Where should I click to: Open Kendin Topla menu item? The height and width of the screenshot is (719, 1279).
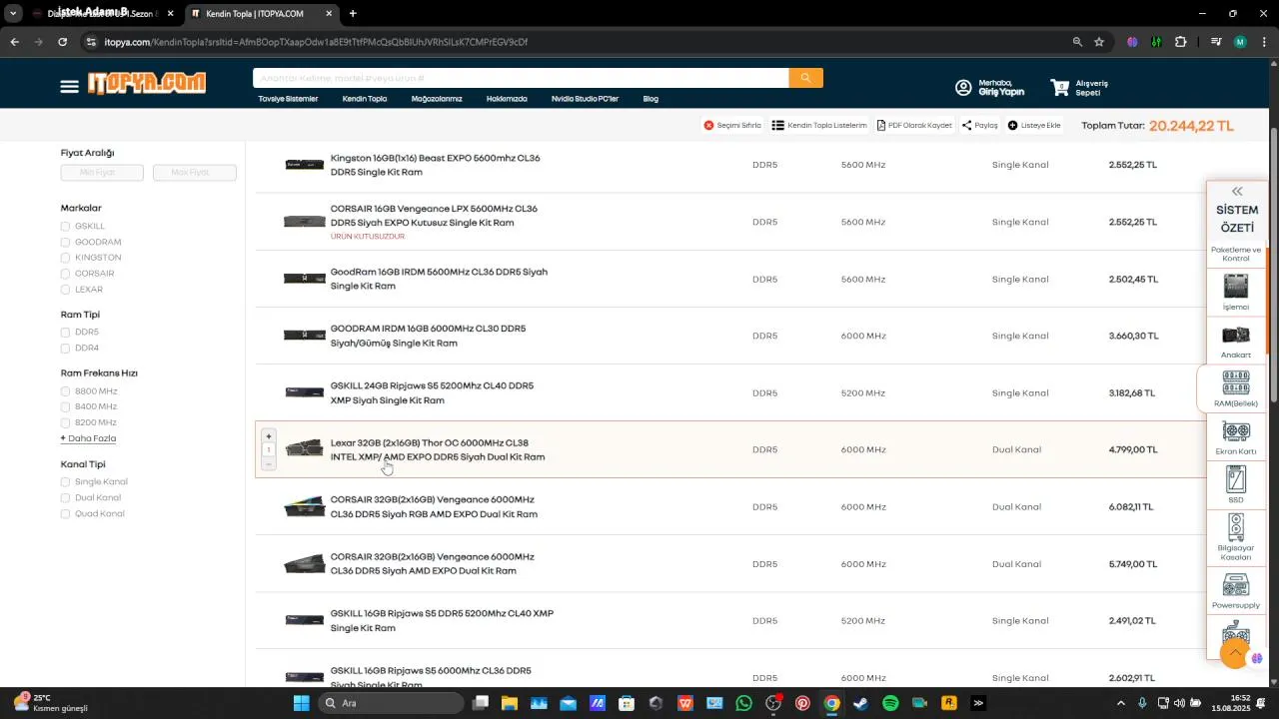[365, 99]
